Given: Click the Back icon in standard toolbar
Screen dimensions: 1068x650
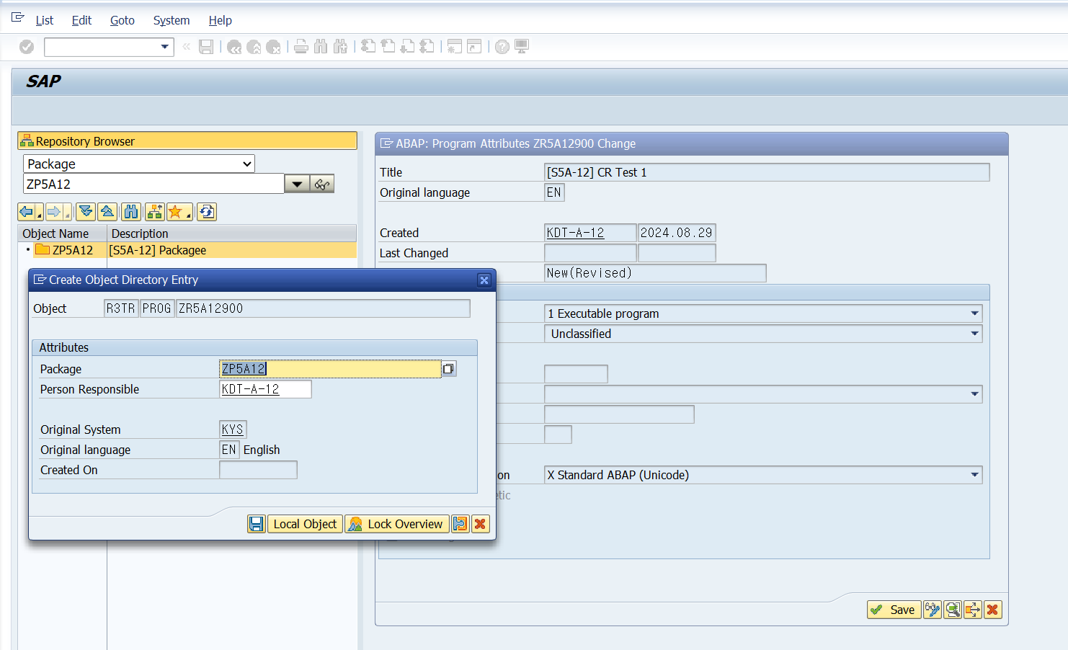Looking at the screenshot, I should (234, 47).
